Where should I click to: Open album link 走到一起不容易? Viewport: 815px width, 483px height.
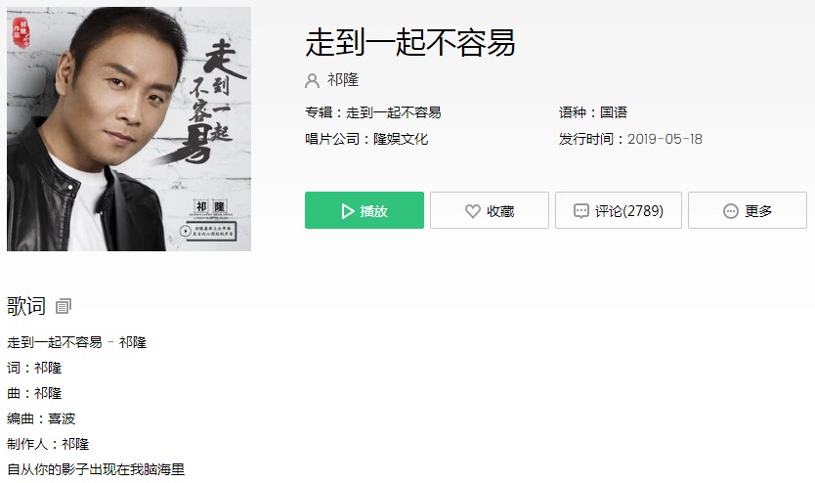394,112
